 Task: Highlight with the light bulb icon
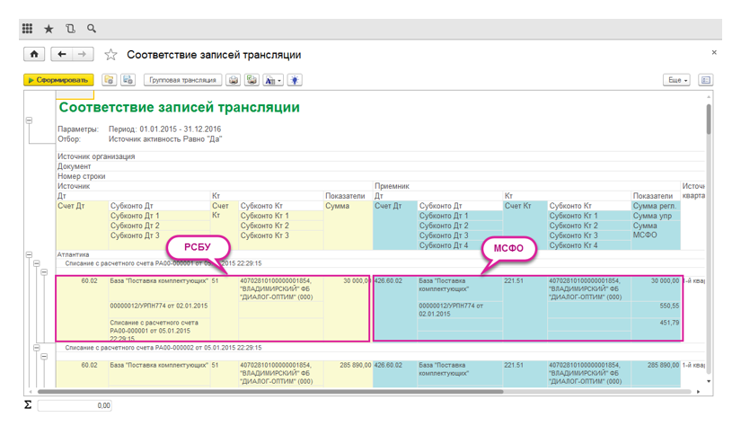[x=295, y=80]
